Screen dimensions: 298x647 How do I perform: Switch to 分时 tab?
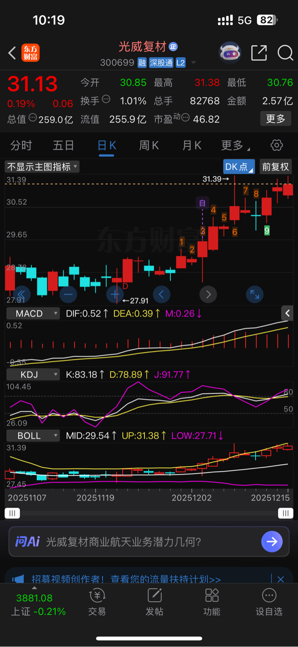coord(21,146)
